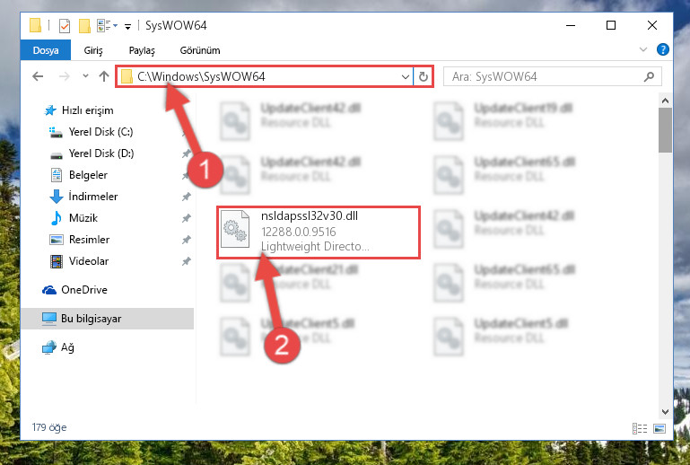Screen dimensions: 690x465
Task: Open the recent locations dropdown arrow
Action: click(x=85, y=76)
